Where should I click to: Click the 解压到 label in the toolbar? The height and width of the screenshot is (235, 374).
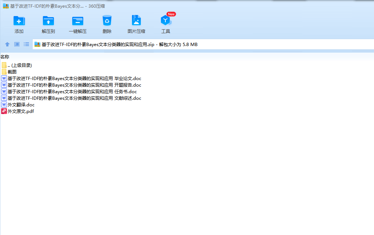tap(48, 31)
